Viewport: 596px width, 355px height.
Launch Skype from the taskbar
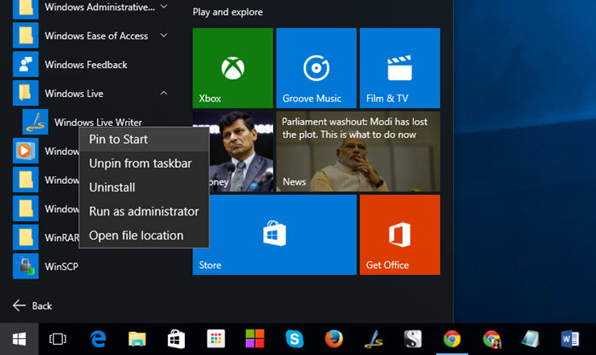pos(295,339)
